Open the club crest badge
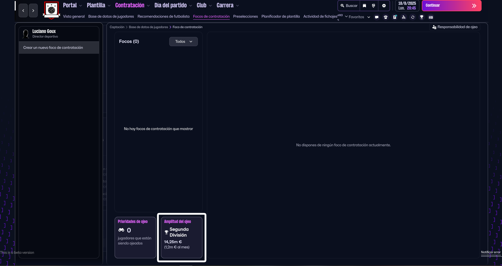The height and width of the screenshot is (266, 502). click(52, 10)
